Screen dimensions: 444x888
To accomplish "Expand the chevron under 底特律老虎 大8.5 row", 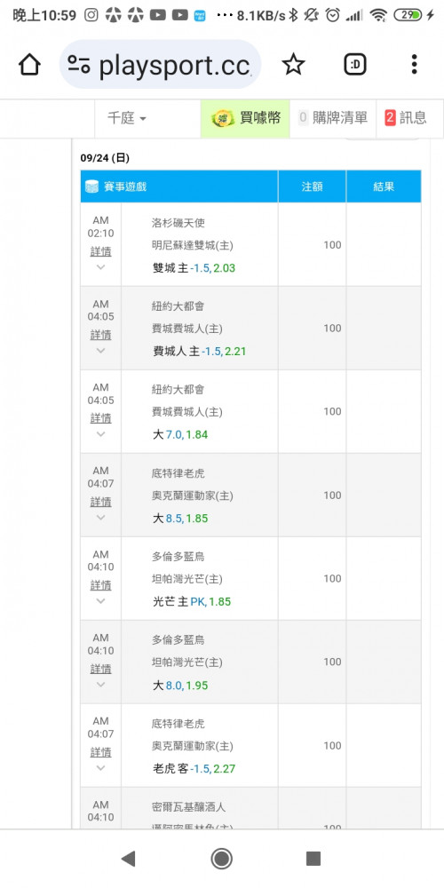I will pos(101,518).
